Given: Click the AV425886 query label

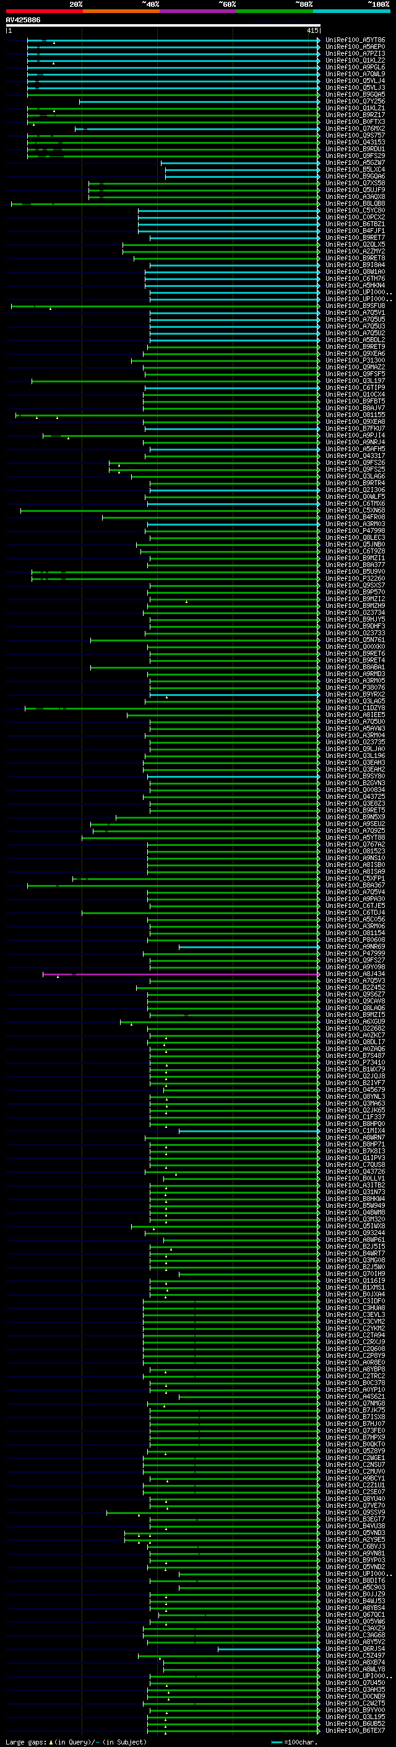Looking at the screenshot, I should coord(23,20).
